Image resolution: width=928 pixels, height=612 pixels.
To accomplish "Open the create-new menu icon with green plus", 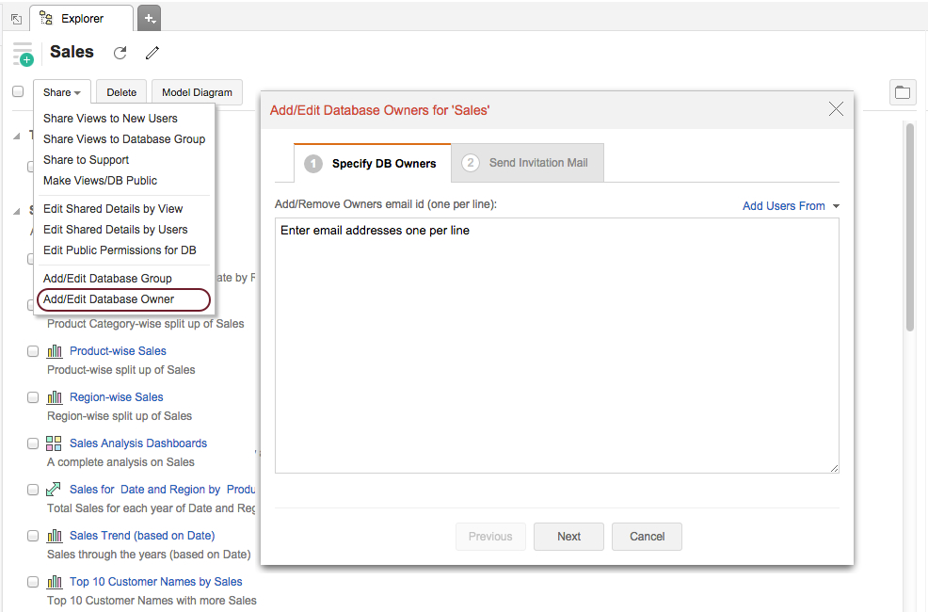I will click(23, 54).
